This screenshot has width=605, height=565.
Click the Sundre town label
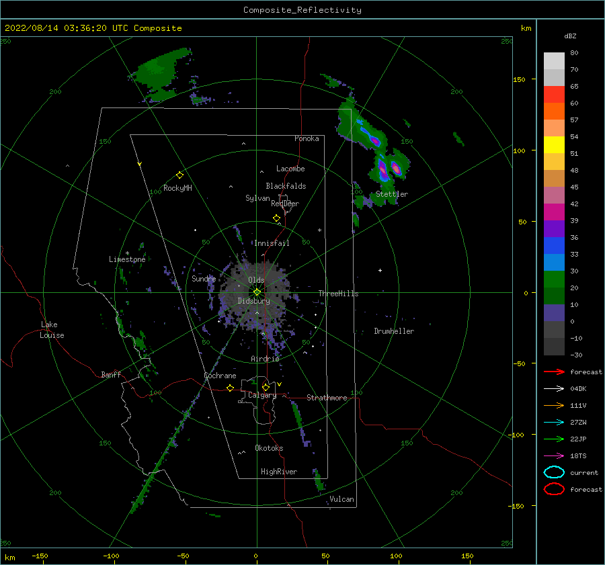click(x=204, y=278)
